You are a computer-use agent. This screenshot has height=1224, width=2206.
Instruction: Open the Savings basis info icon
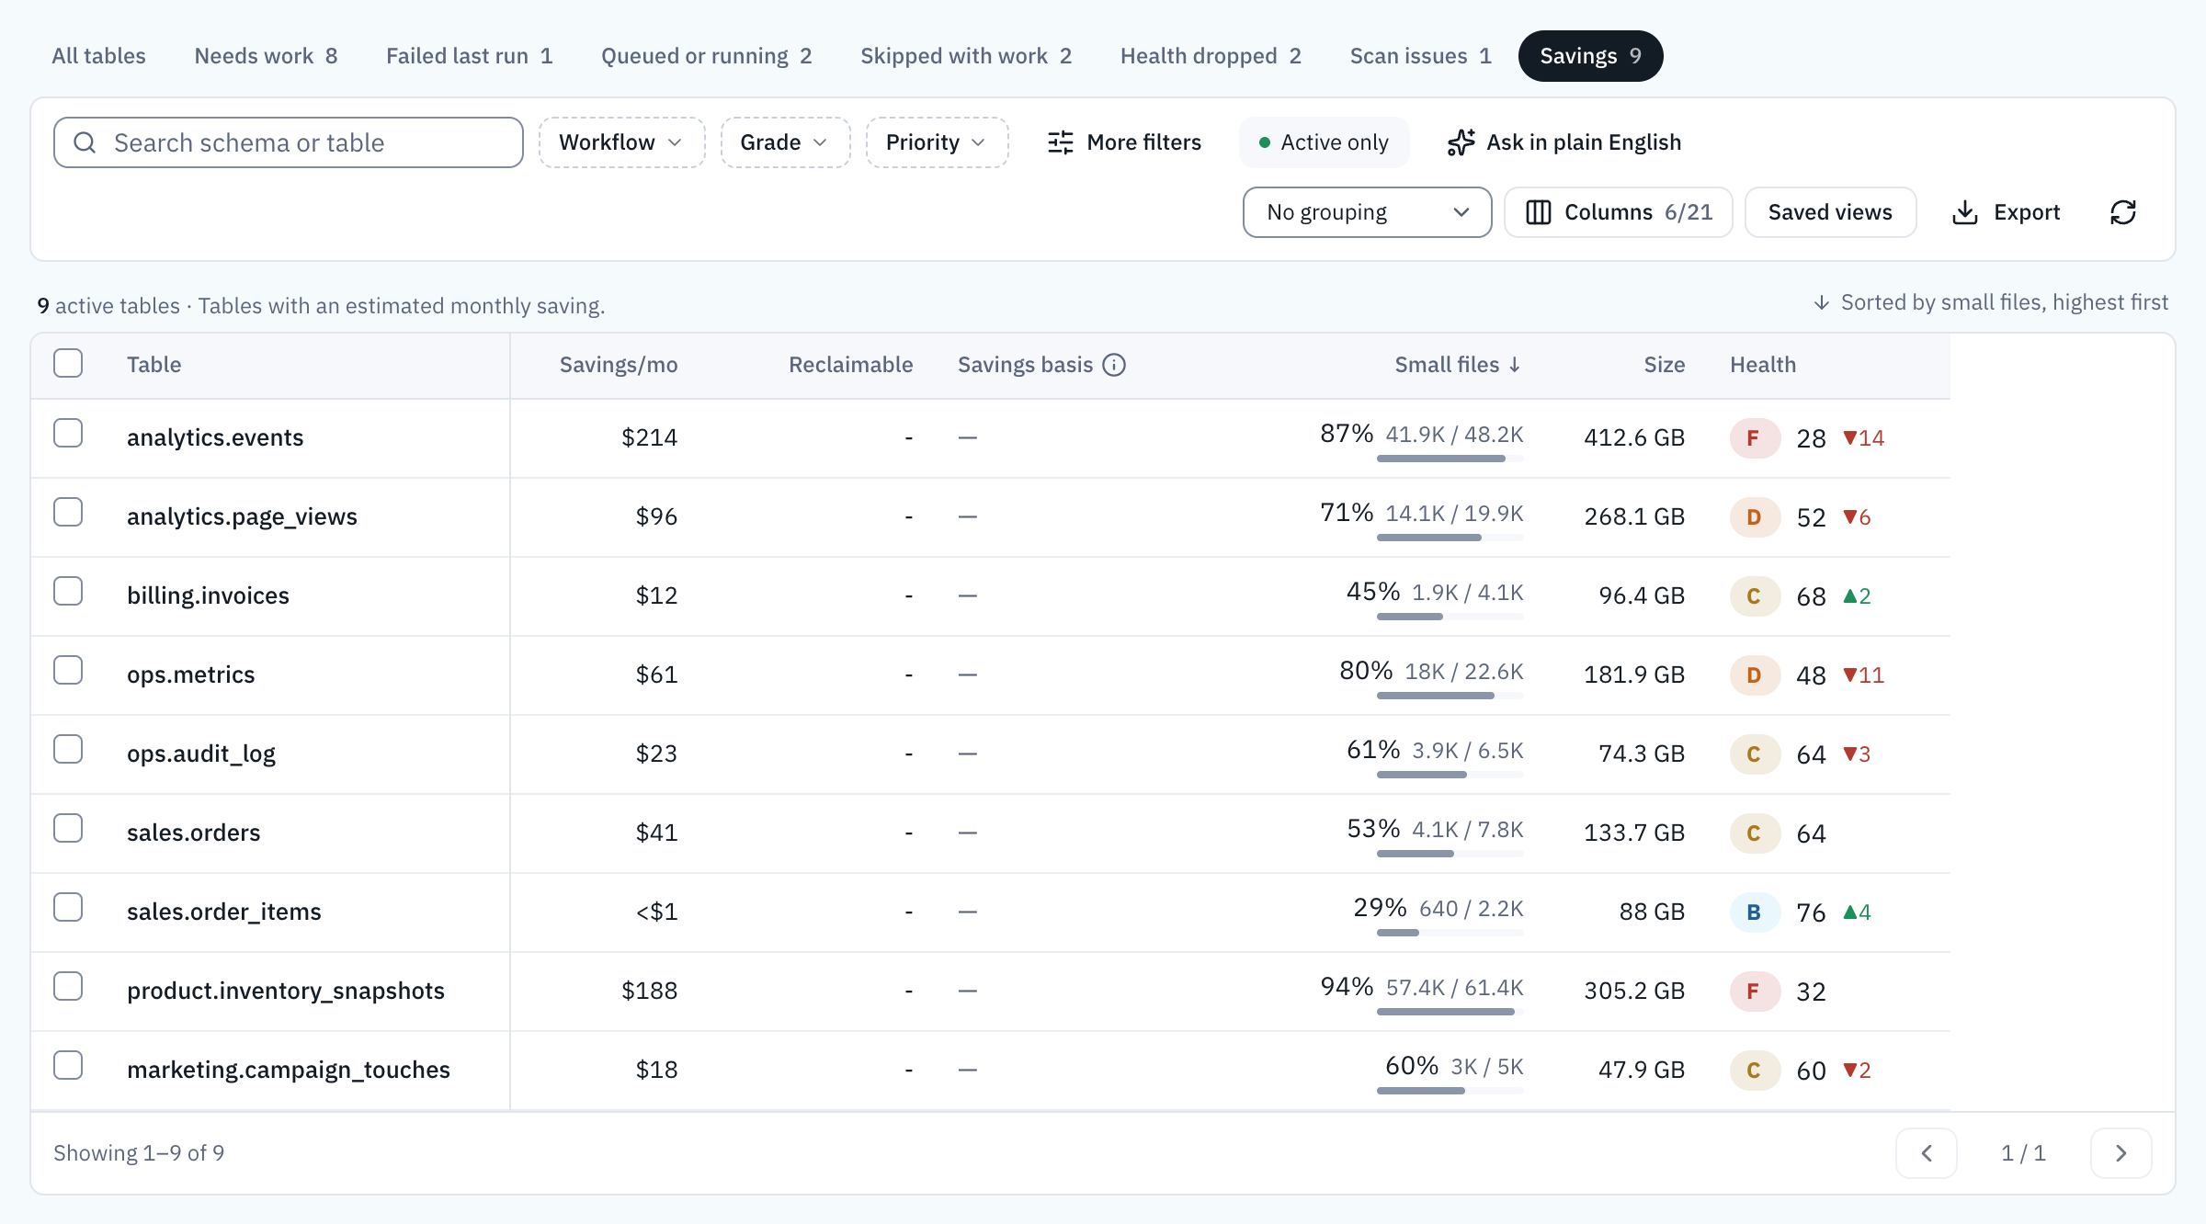pos(1114,365)
